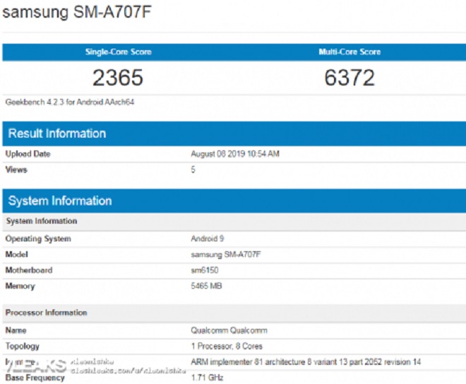
Task: Click the Geekbench 4.2.3 version text
Action: coord(70,102)
